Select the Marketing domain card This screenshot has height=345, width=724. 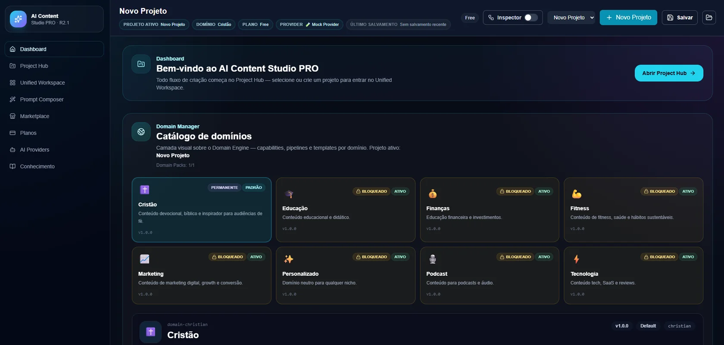202,276
